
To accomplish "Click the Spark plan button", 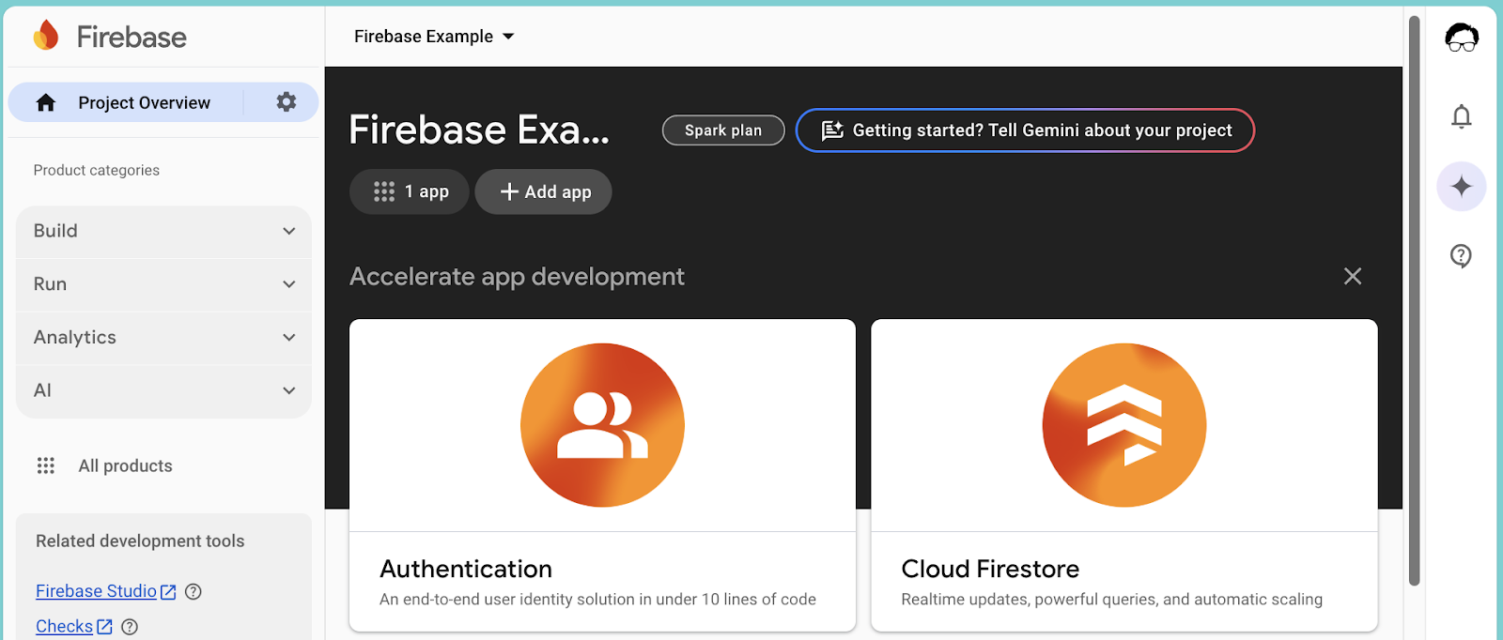I will click(723, 130).
